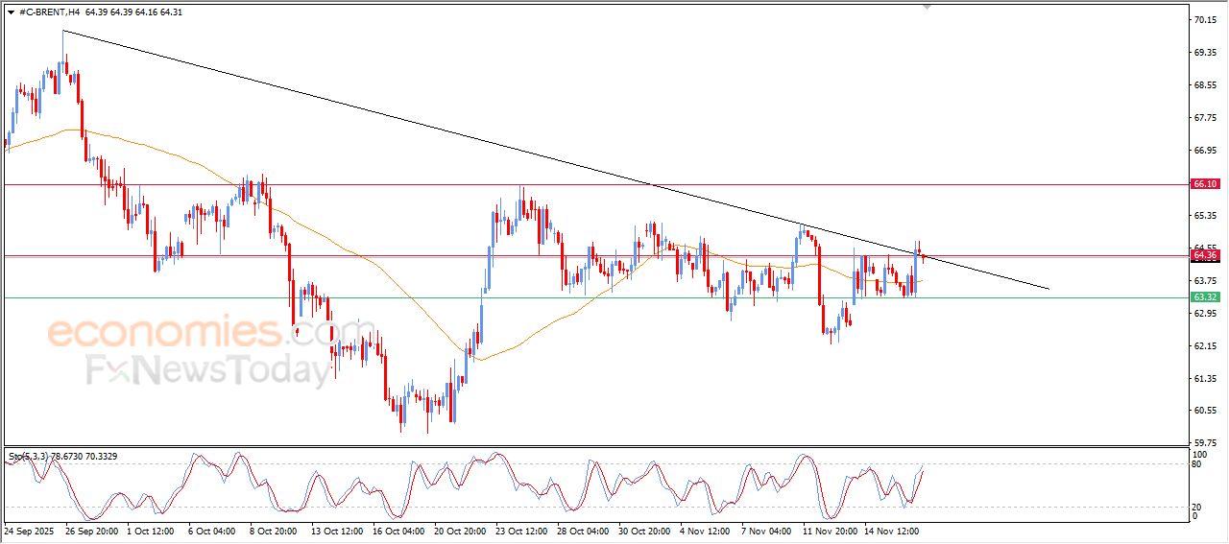Select the red 66.10 price tag
Screen dimensions: 1229x544
point(1204,183)
